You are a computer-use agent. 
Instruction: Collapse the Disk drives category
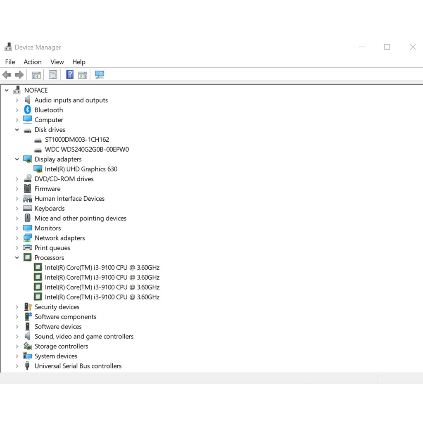point(17,130)
